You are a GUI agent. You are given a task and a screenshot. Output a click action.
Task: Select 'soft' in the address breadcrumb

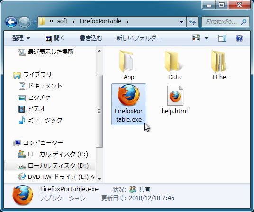click(x=63, y=21)
